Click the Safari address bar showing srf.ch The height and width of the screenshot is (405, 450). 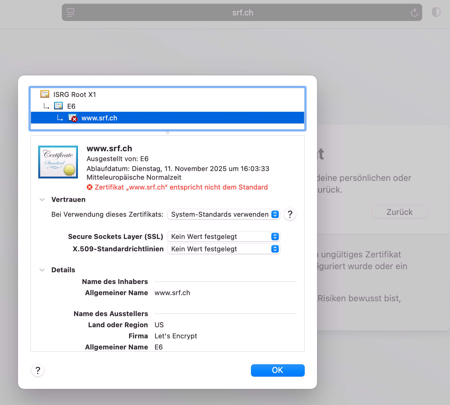click(242, 13)
